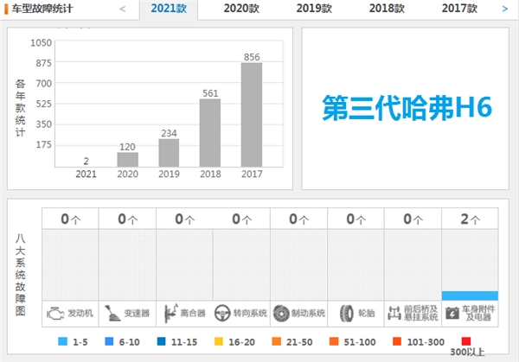Go to the 2017款 tab
519x362 pixels.
pos(459,9)
